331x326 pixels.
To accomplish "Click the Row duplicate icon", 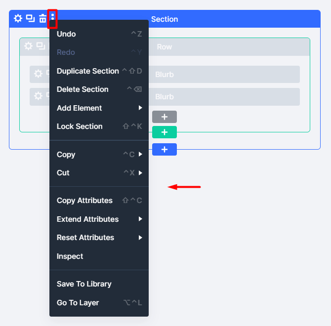I will click(x=41, y=46).
